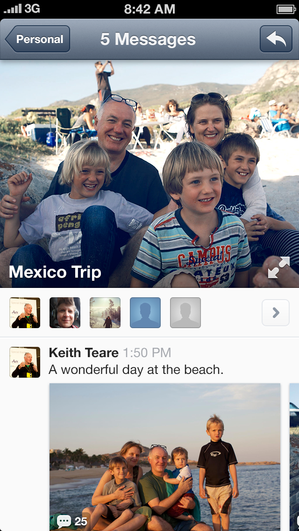Image resolution: width=299 pixels, height=531 pixels.
Task: Go back to Personal folder
Action: (37, 39)
